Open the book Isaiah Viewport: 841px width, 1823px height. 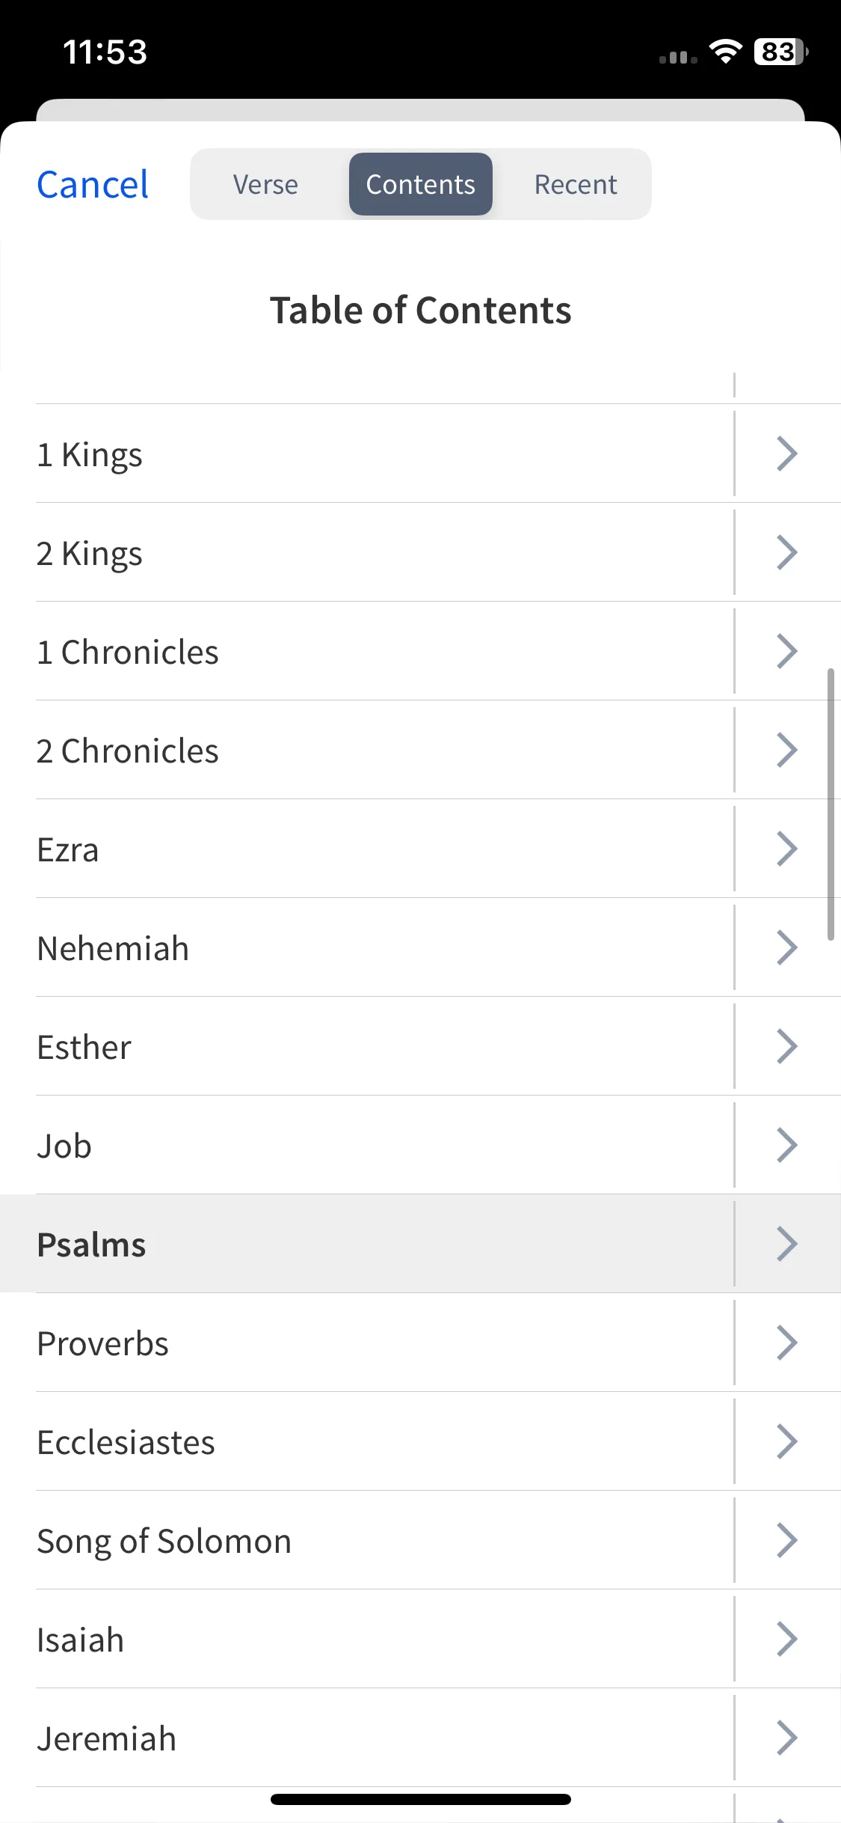pyautogui.click(x=385, y=1639)
